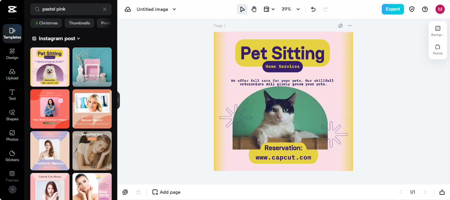Choose the Beautiful You template thumbnail
Screen dimensions: 450x200
click(92, 151)
